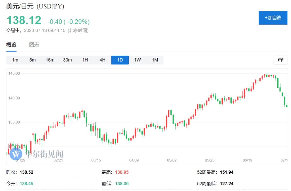Click the 52周最高 value 151.94
This screenshot has width=291, height=191.
coord(226,172)
